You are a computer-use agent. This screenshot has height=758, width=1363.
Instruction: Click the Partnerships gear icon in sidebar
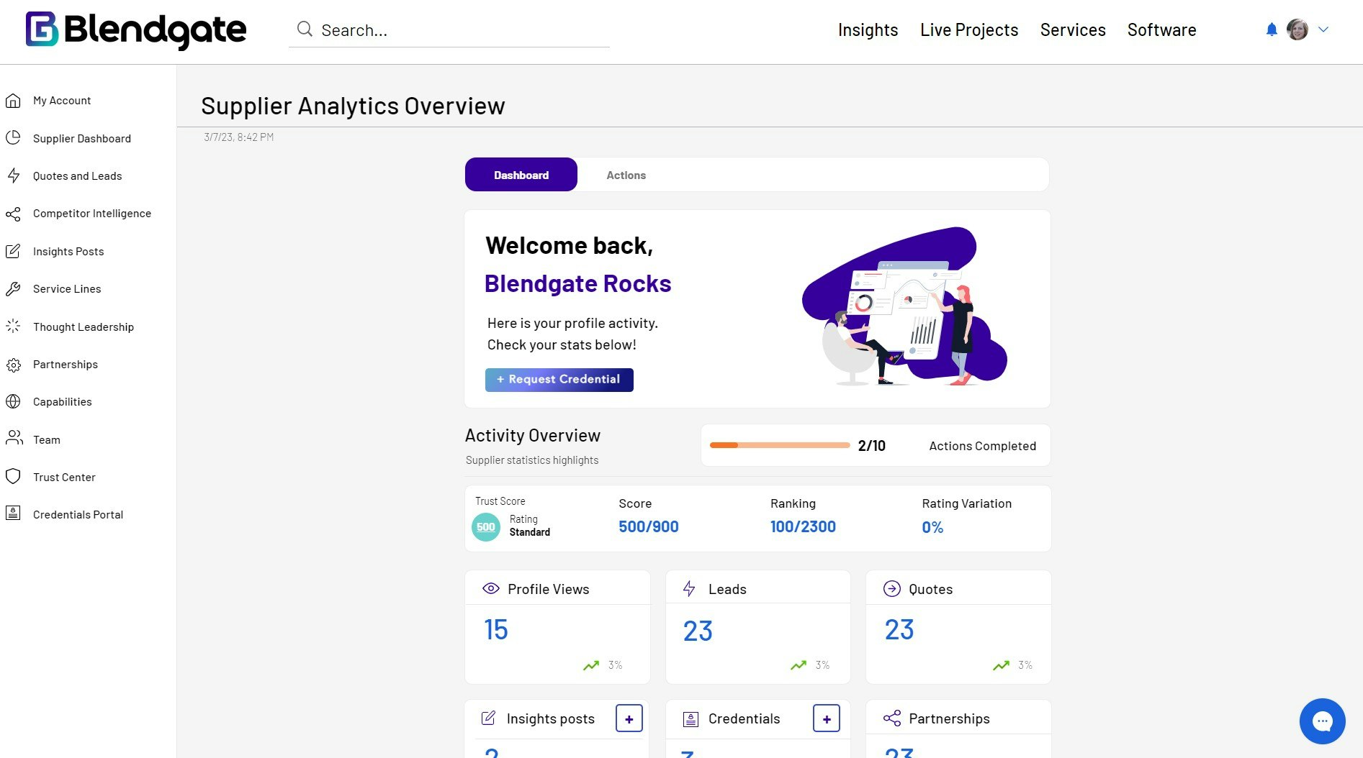(x=13, y=365)
